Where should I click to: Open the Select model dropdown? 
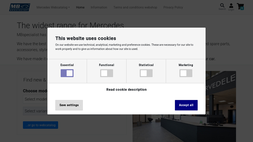[x=35, y=99]
